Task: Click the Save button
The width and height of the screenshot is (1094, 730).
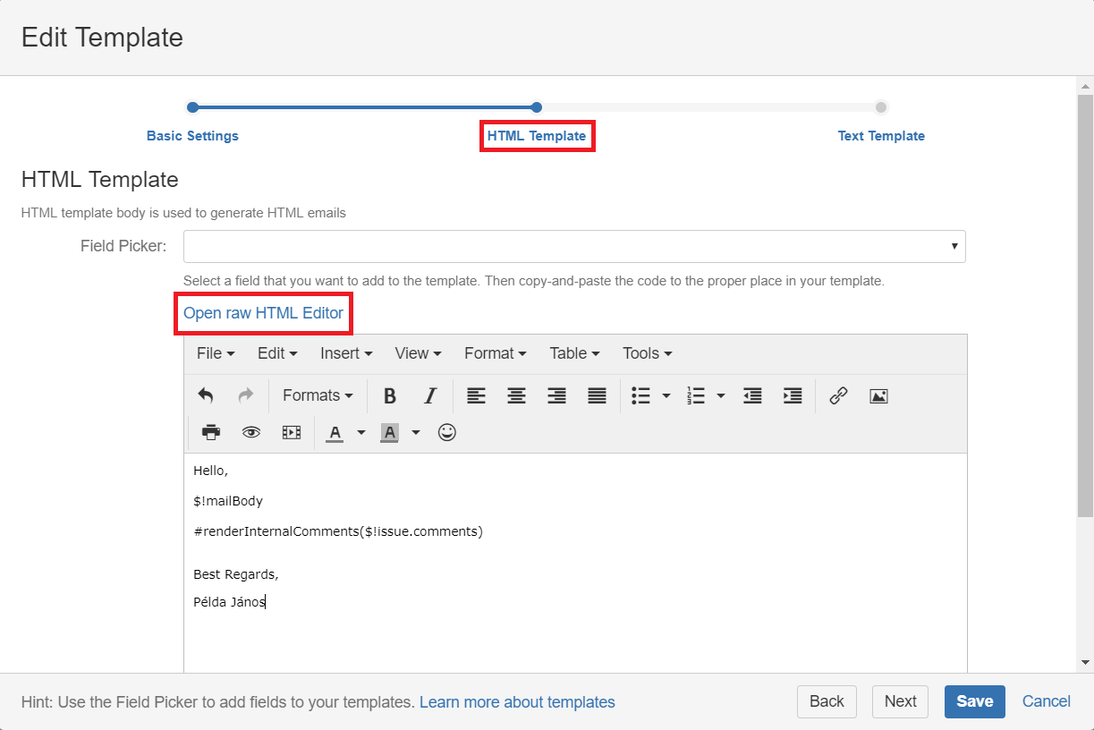Action: (x=974, y=701)
